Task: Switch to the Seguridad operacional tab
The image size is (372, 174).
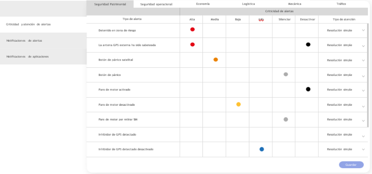Action: [x=156, y=4]
